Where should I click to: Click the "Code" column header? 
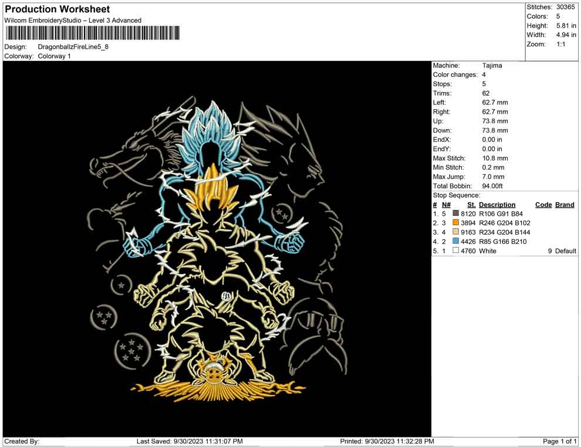point(543,205)
